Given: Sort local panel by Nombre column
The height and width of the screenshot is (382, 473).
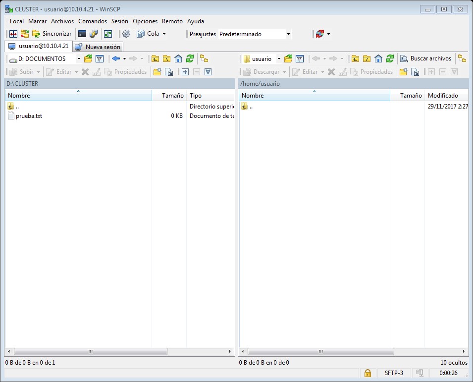Looking at the screenshot, I should point(78,95).
